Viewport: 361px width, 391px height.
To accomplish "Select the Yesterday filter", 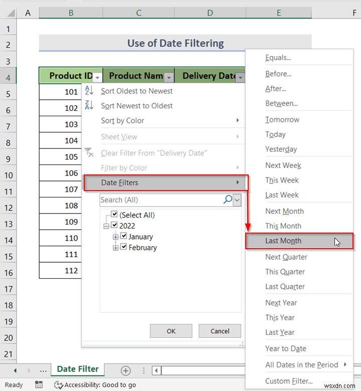I will click(281, 149).
